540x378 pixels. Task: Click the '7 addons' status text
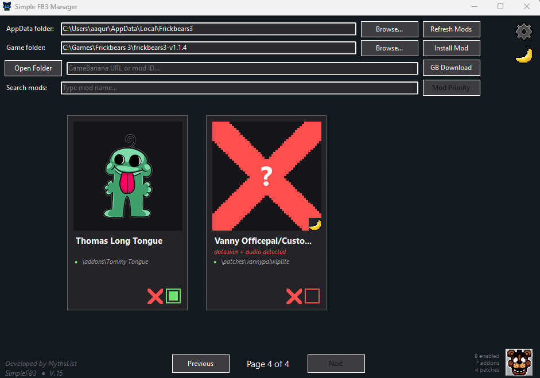coord(487,363)
